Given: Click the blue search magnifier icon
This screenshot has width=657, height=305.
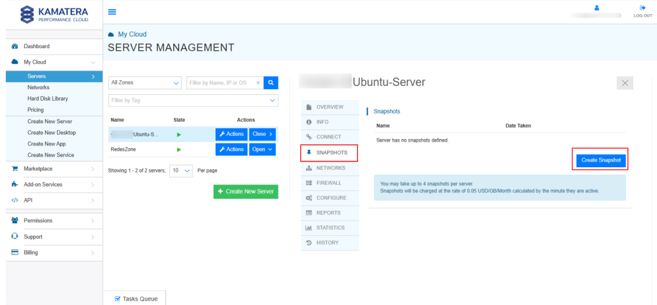Looking at the screenshot, I should pyautogui.click(x=271, y=83).
